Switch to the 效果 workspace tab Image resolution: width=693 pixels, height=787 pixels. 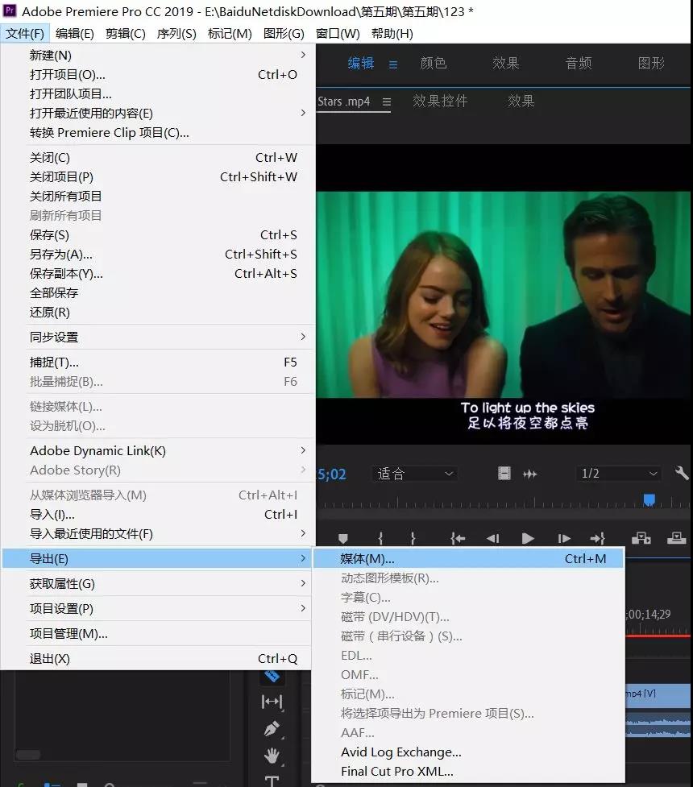click(506, 64)
